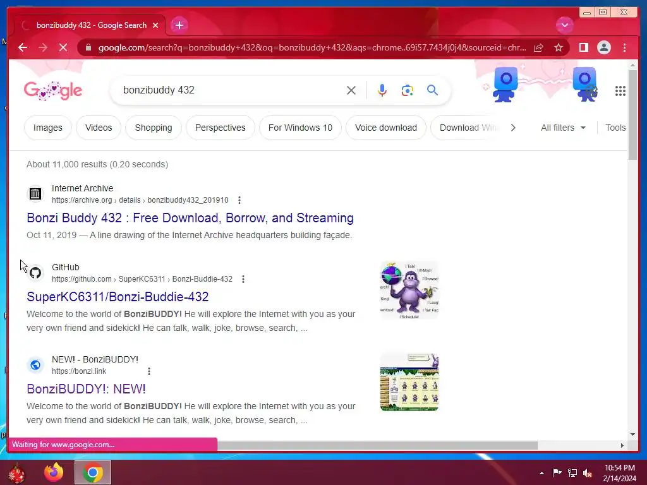Viewport: 647px width, 485px height.
Task: Click the scroll down arrow
Action: tap(632, 434)
